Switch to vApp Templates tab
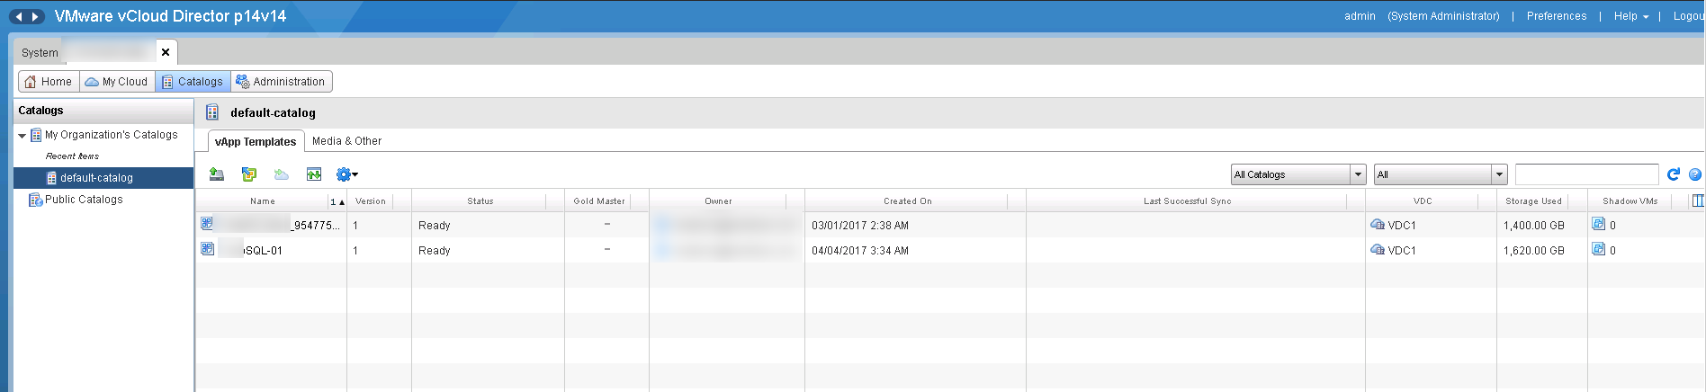This screenshot has height=392, width=1706. pyautogui.click(x=256, y=141)
